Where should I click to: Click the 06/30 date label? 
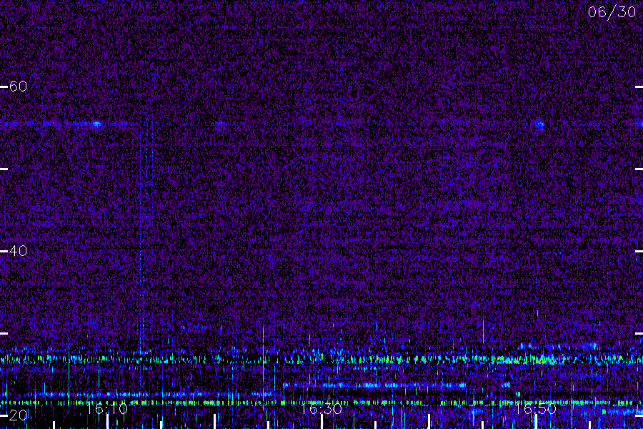tap(612, 12)
